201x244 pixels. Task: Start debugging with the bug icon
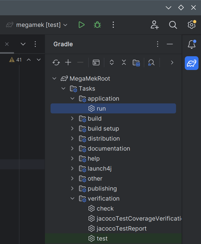(x=97, y=25)
